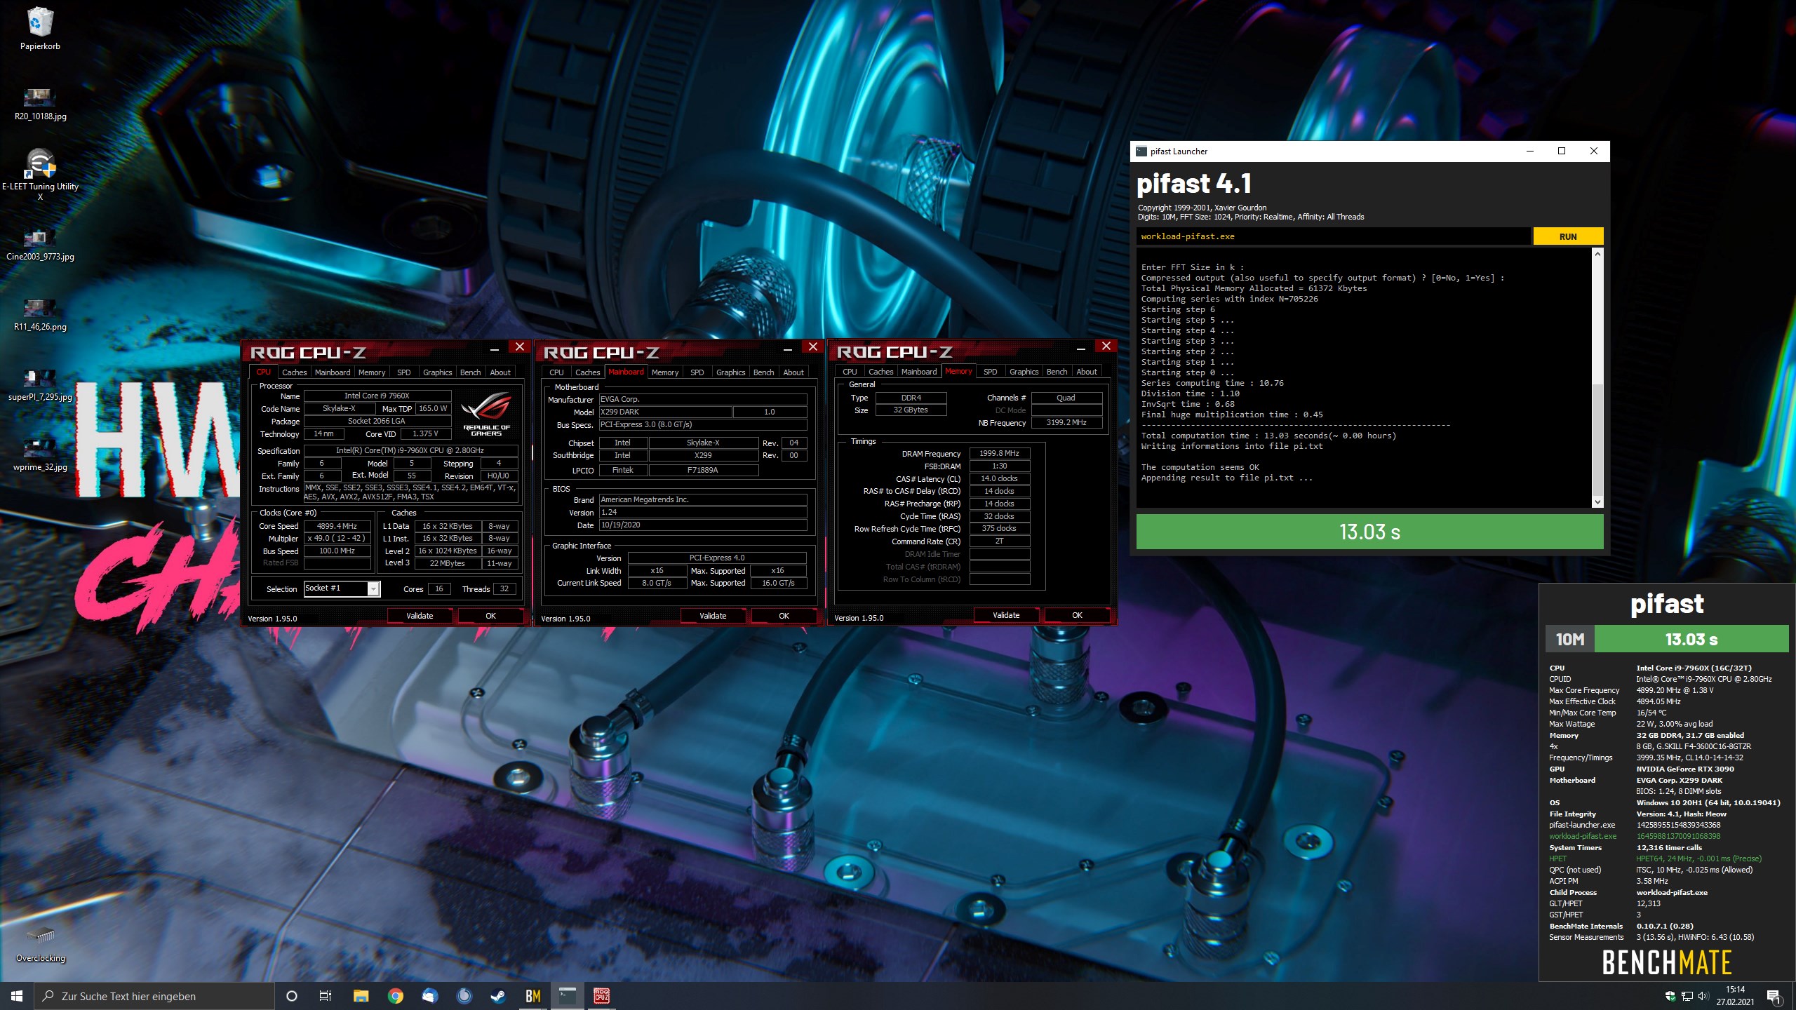Switch to ROG CPU-Z taskbar icon
This screenshot has height=1010, width=1796.
601,996
